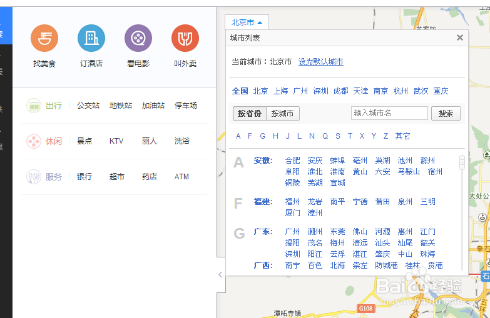Search nearby 加油站 gas stations
Image resolution: width=490 pixels, height=318 pixels.
click(153, 106)
